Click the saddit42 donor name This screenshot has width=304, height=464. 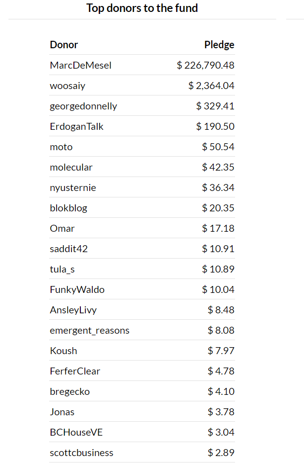coord(69,249)
